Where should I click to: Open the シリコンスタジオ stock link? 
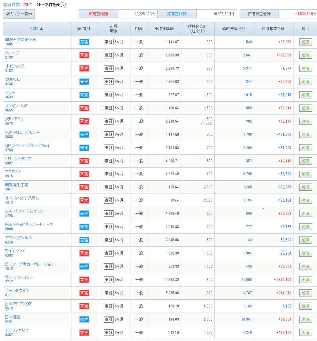coord(18,159)
